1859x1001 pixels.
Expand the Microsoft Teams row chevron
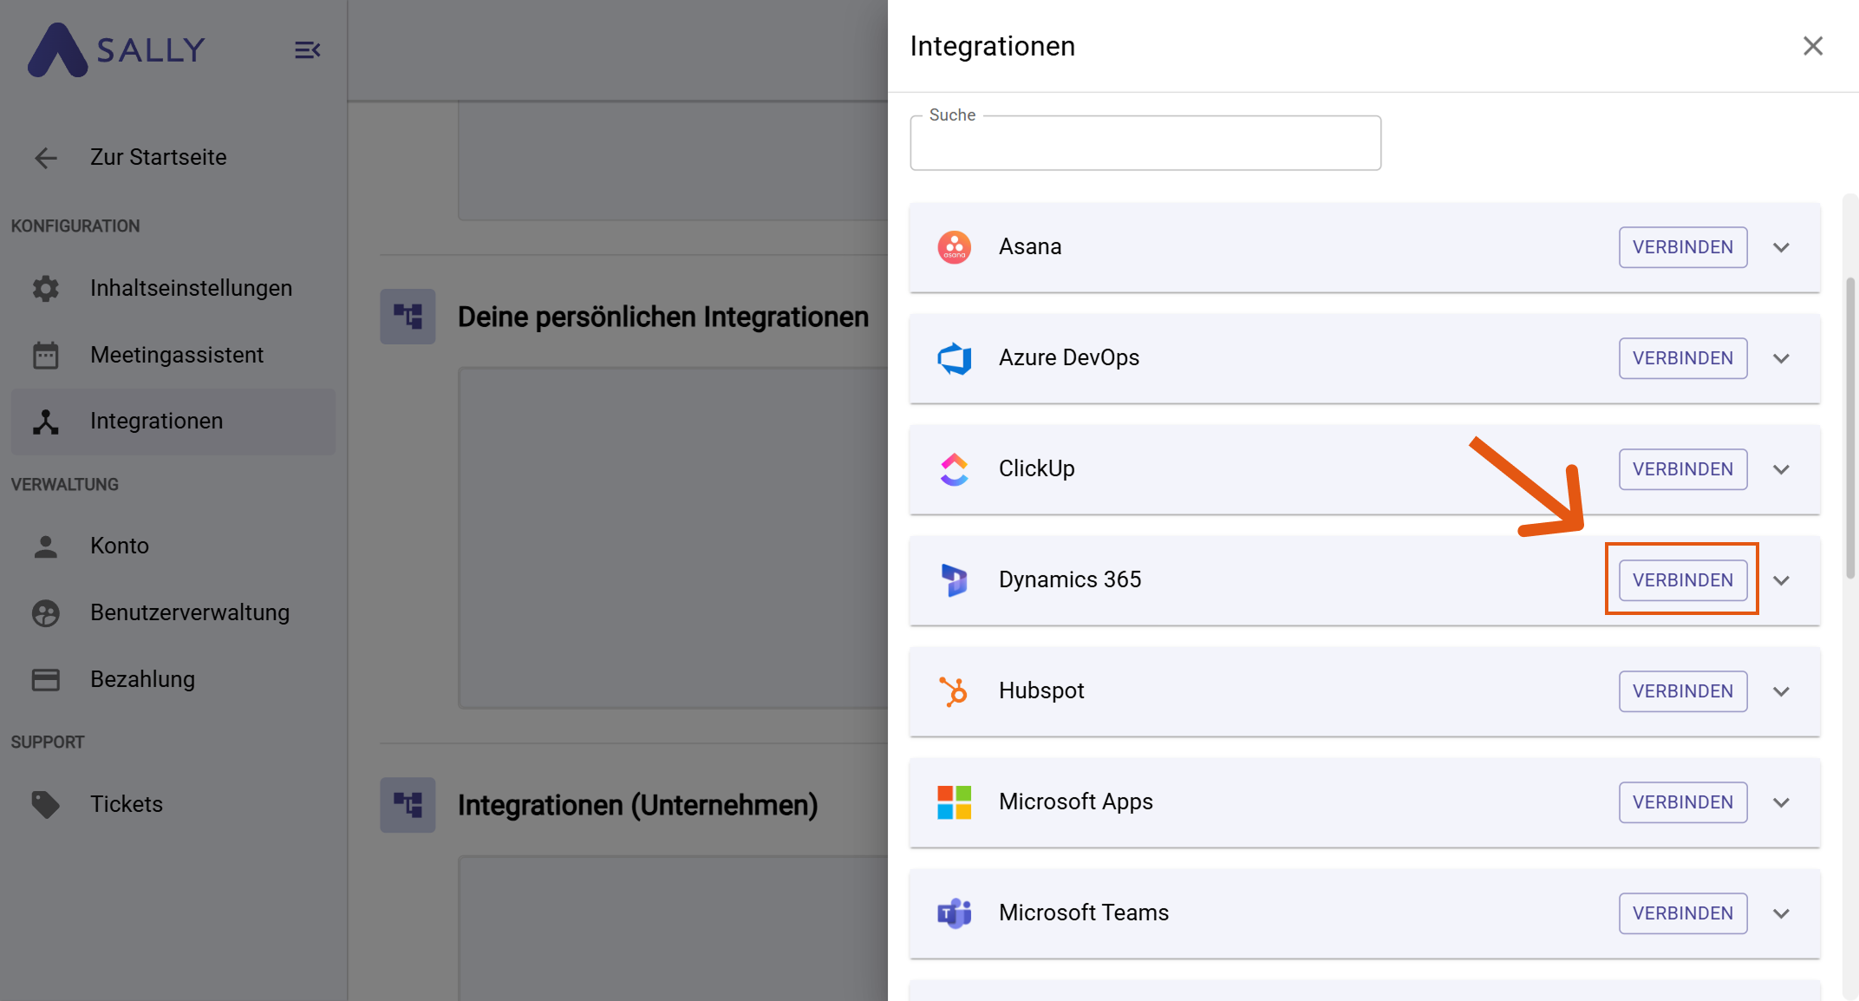tap(1782, 914)
